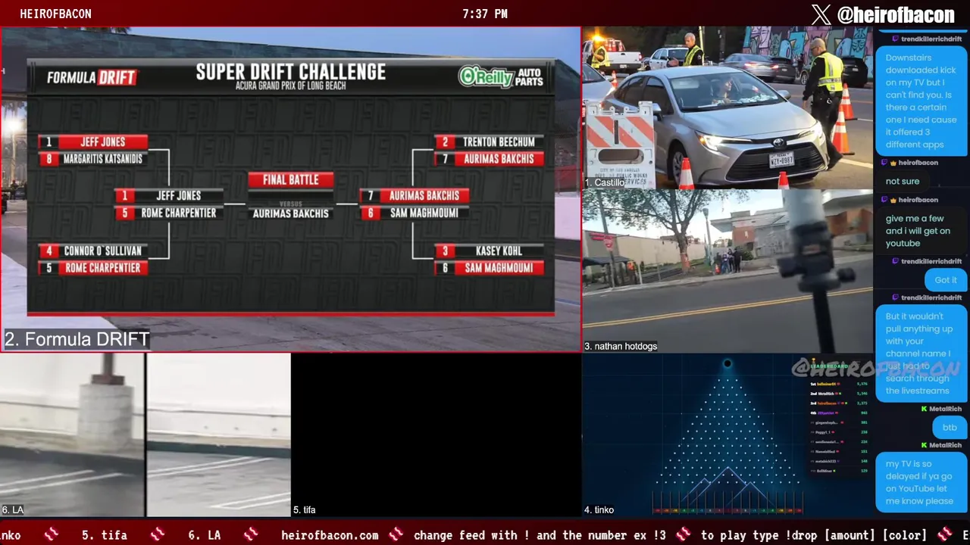
Task: Click the '4. tinko' feed label
Action: [x=599, y=510]
